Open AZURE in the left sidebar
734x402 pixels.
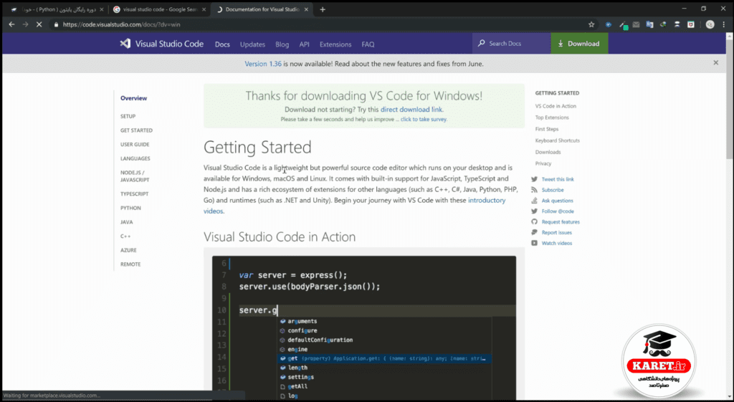click(x=128, y=250)
